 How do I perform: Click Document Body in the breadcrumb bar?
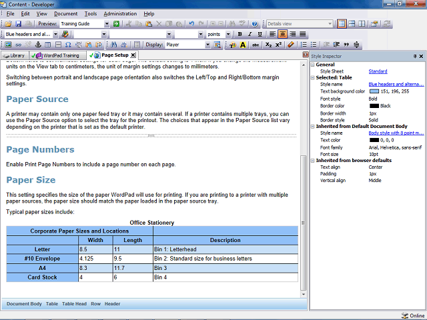pos(24,304)
